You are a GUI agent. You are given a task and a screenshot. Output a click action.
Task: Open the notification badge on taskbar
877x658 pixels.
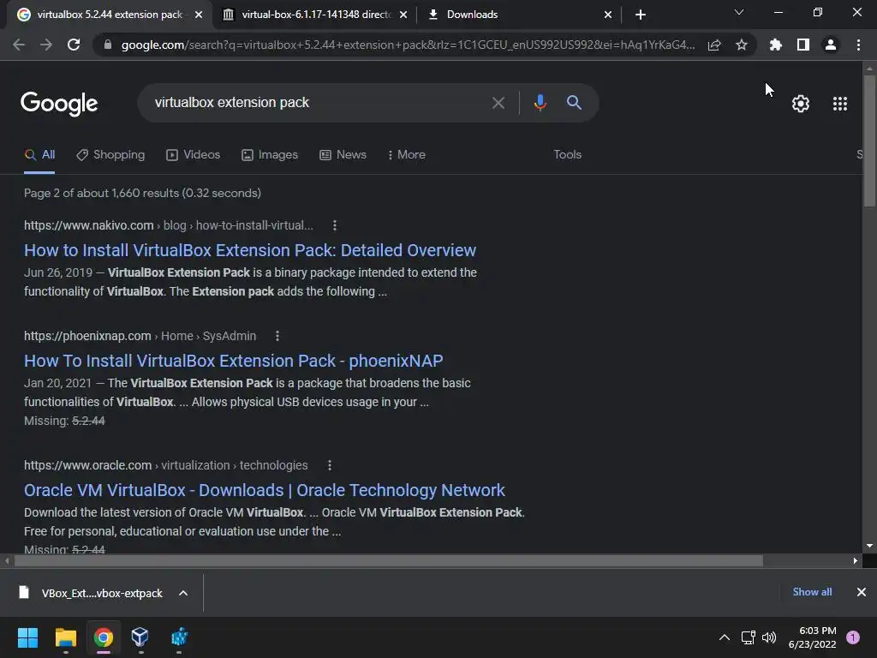click(x=853, y=637)
